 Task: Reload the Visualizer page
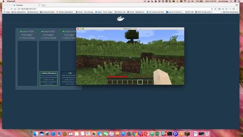point(12,9)
